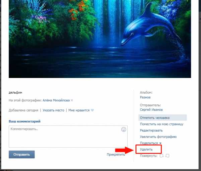Click Указать место link

click(x=53, y=110)
